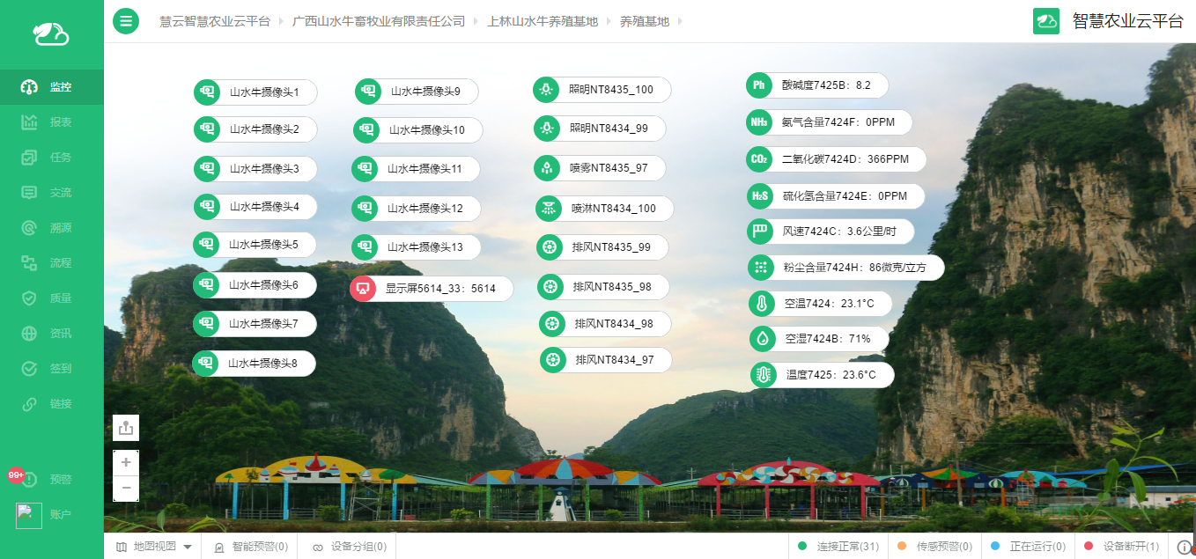Click the fan icon for 排风NT8435_99
Screen dimensions: 1196x559
click(550, 247)
